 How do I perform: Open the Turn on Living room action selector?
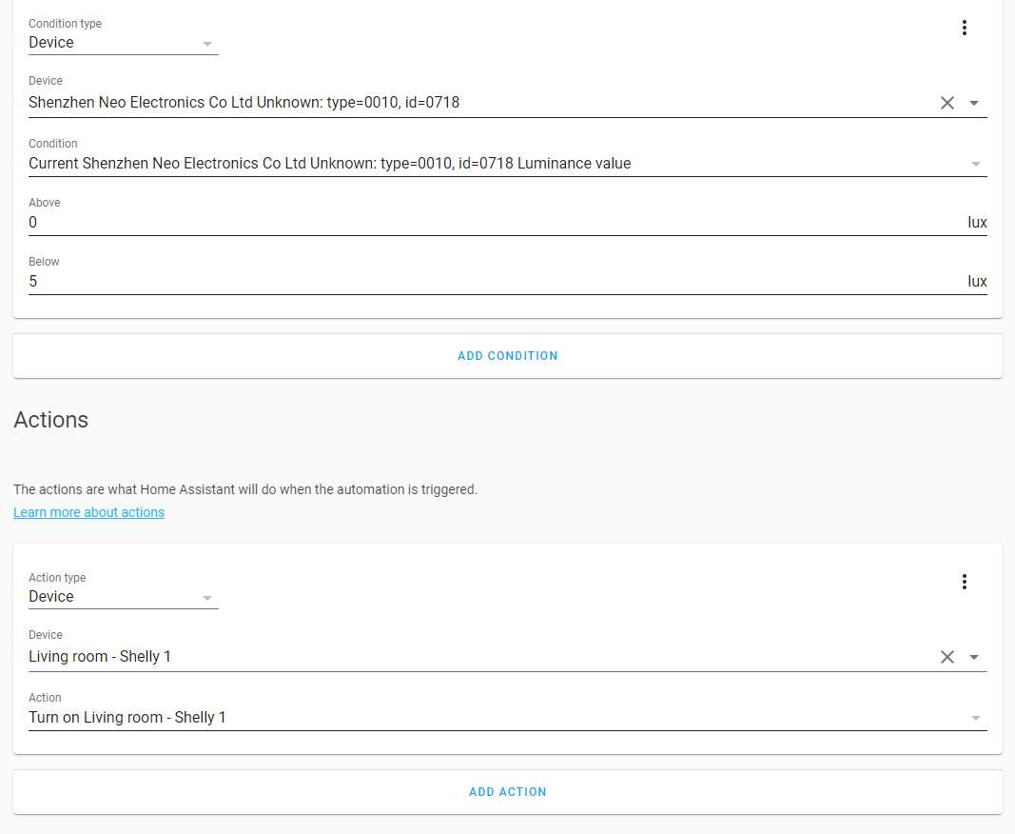(495, 717)
